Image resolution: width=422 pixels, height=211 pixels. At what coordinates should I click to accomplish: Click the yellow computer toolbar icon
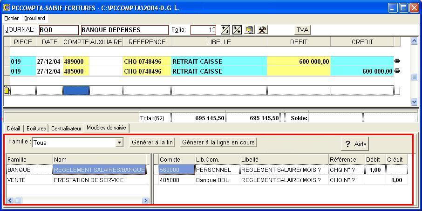coord(250,30)
